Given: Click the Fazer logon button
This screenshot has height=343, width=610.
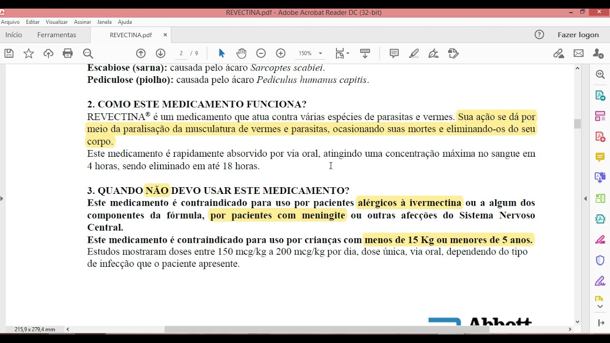Looking at the screenshot, I should coord(578,35).
